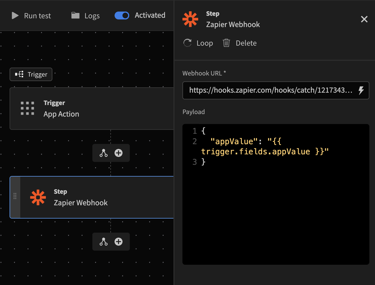Toggle the Activated switch off

[122, 15]
